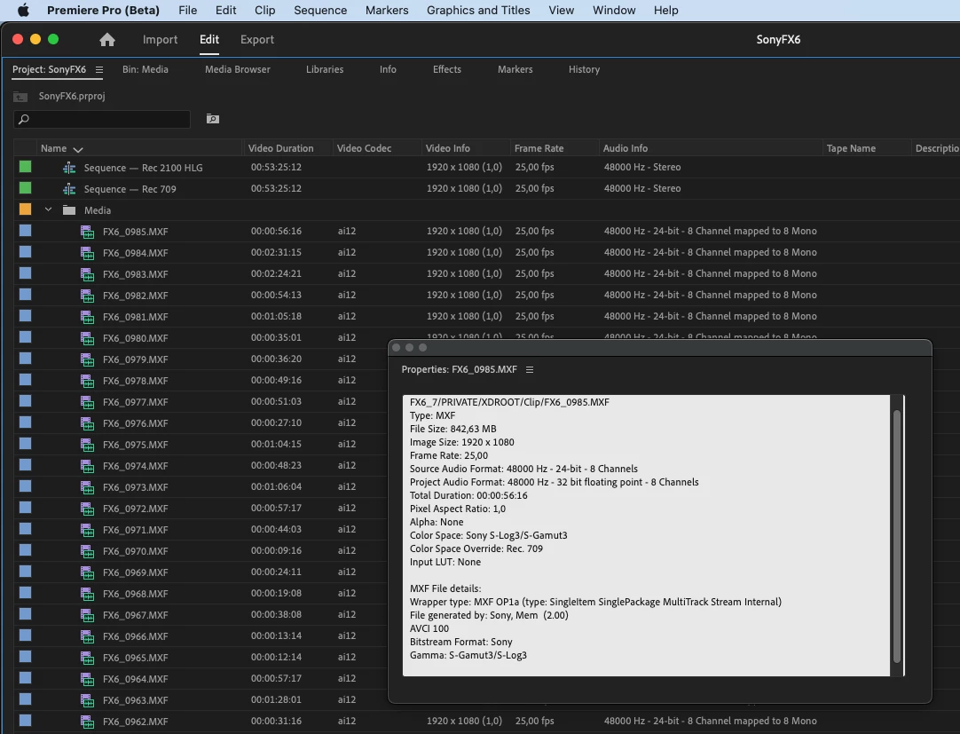Image resolution: width=960 pixels, height=734 pixels.
Task: Select clip FX6_0974.MXF
Action: (x=136, y=466)
